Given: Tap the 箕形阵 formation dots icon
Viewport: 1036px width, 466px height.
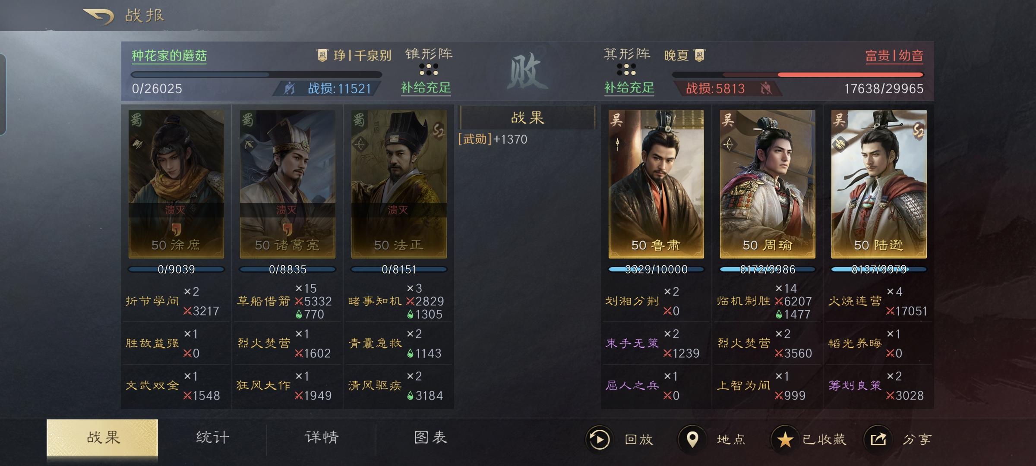Looking at the screenshot, I should [626, 69].
